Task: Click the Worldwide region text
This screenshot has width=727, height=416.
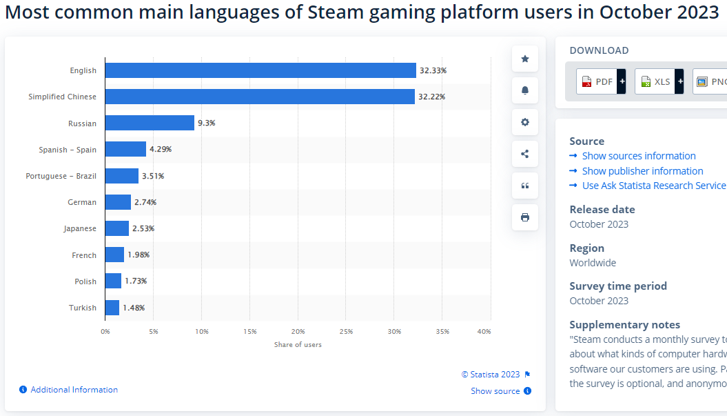Action: click(x=593, y=263)
